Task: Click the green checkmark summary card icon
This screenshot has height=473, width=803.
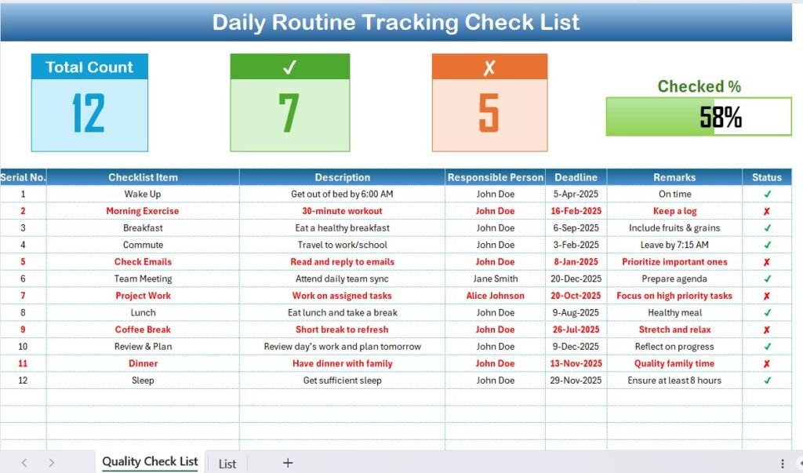Action: coord(290,68)
